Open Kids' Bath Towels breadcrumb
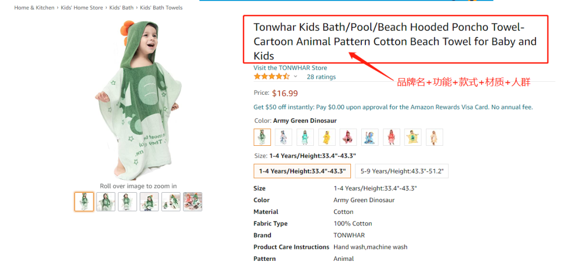 pyautogui.click(x=161, y=8)
